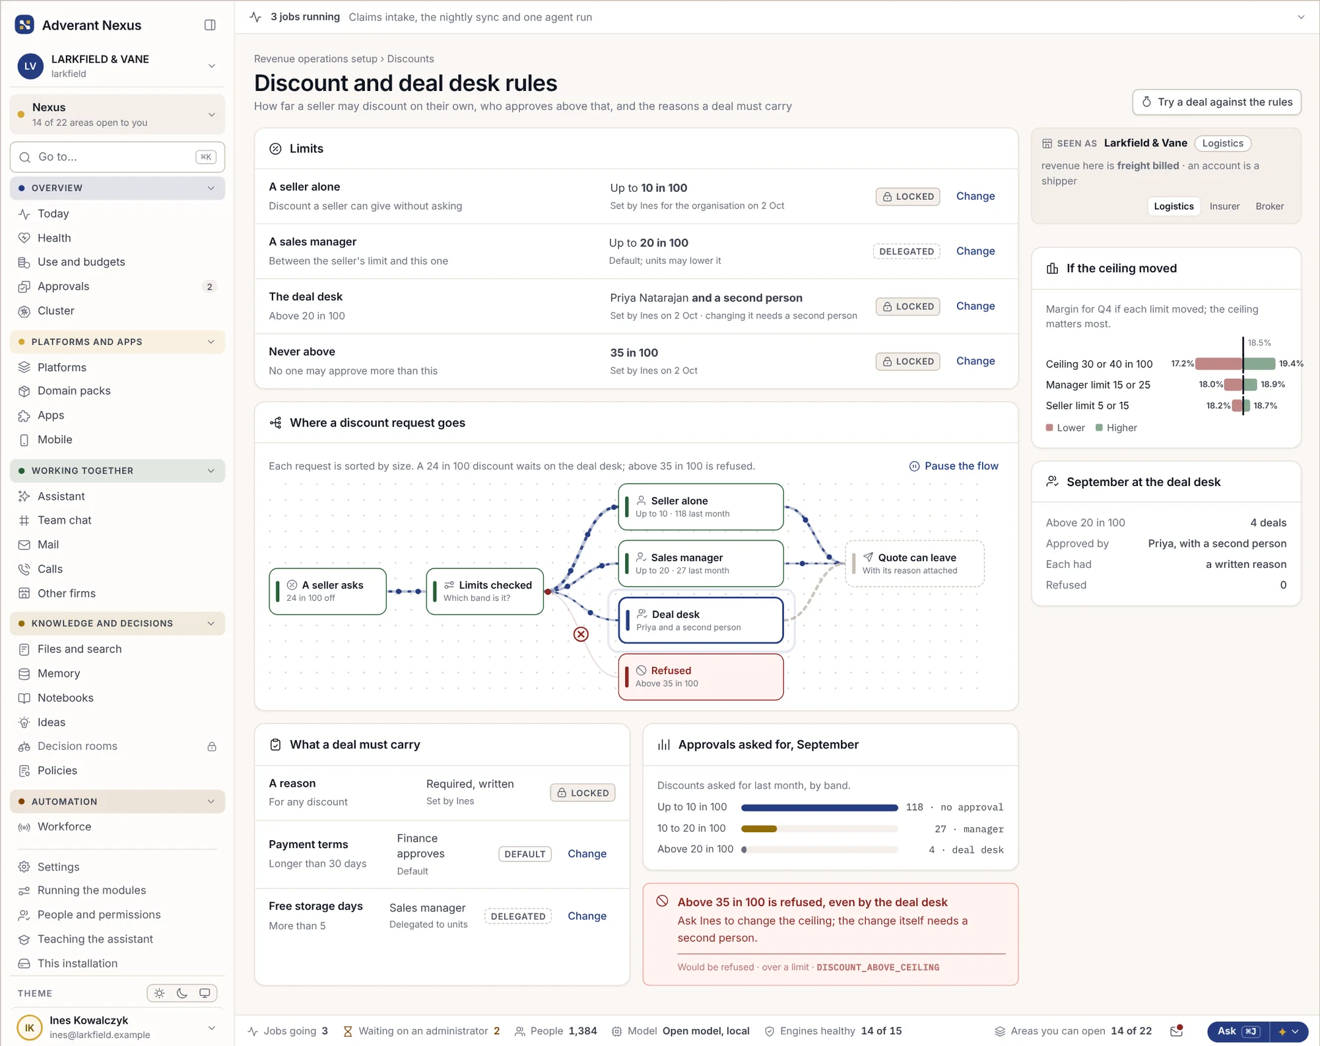The image size is (1320, 1046).
Task: Open Ines Kowalczyk account menu
Action: (x=117, y=1027)
